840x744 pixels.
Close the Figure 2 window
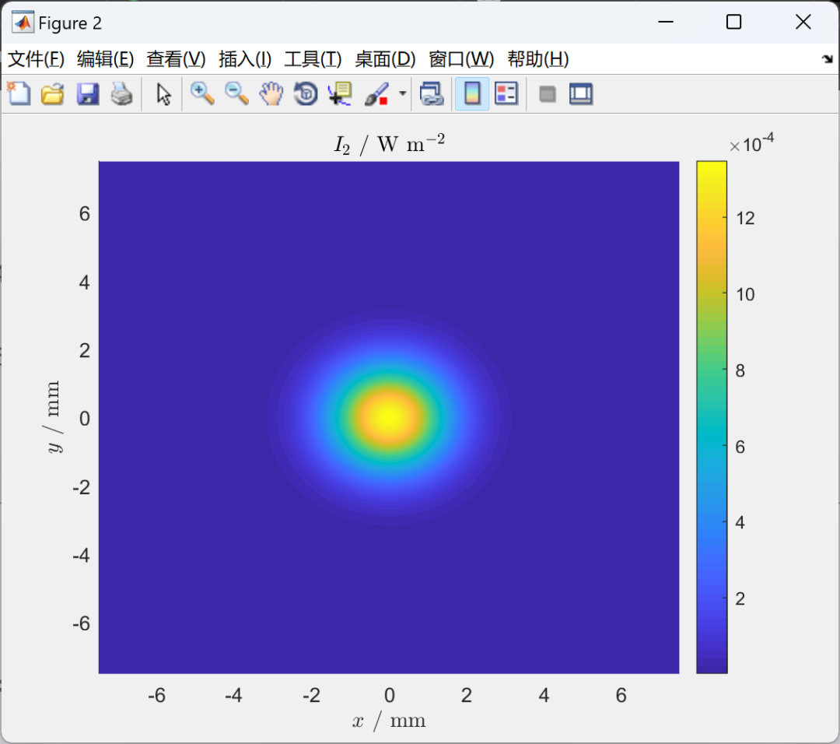pos(803,22)
